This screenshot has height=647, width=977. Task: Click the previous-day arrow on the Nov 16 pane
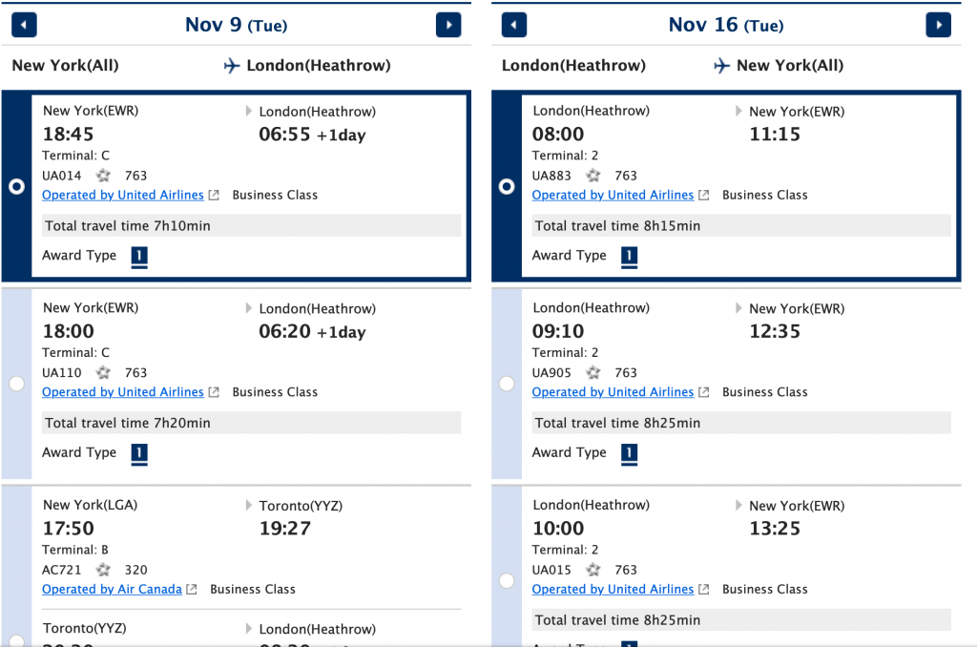[x=513, y=25]
